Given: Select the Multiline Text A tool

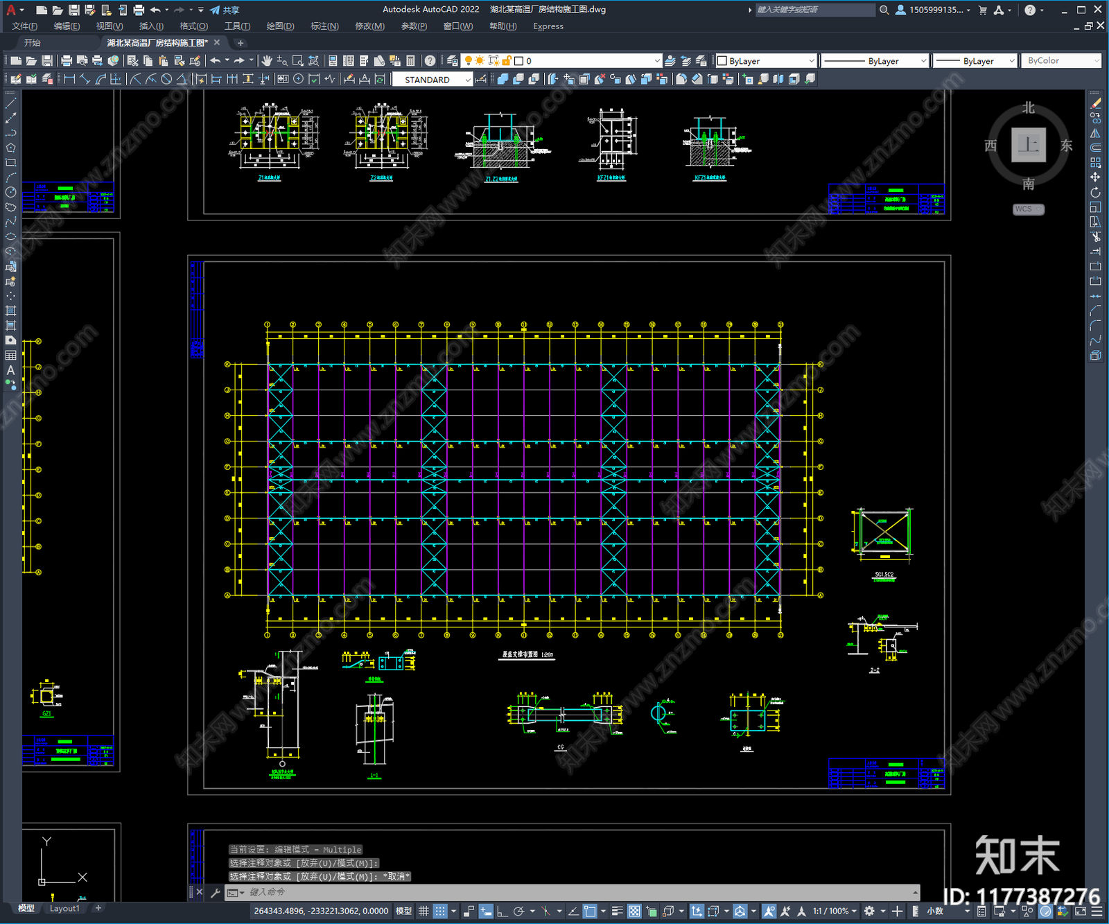Looking at the screenshot, I should pos(10,370).
